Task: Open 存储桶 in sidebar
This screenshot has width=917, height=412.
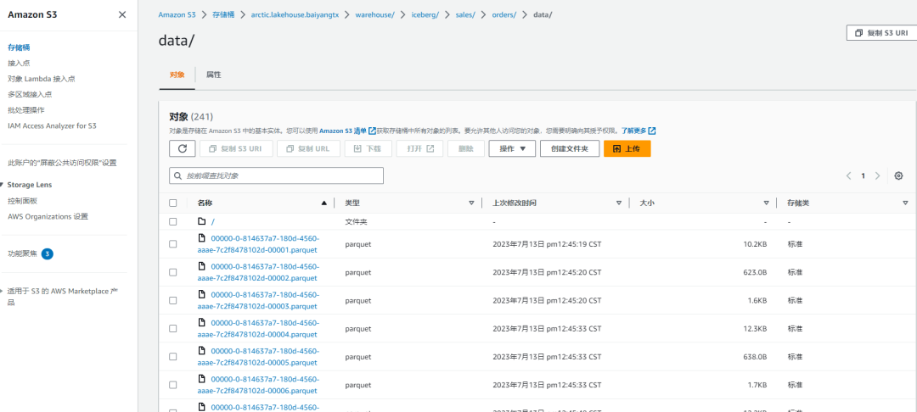Action: click(19, 47)
